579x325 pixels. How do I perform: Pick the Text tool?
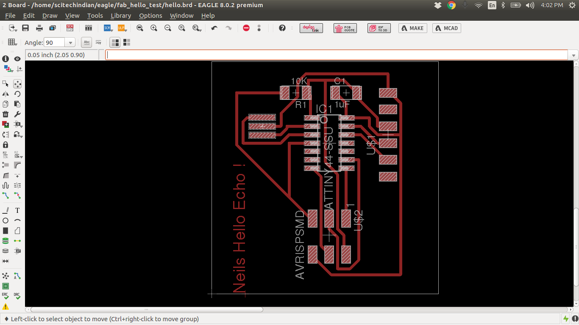[x=17, y=210]
